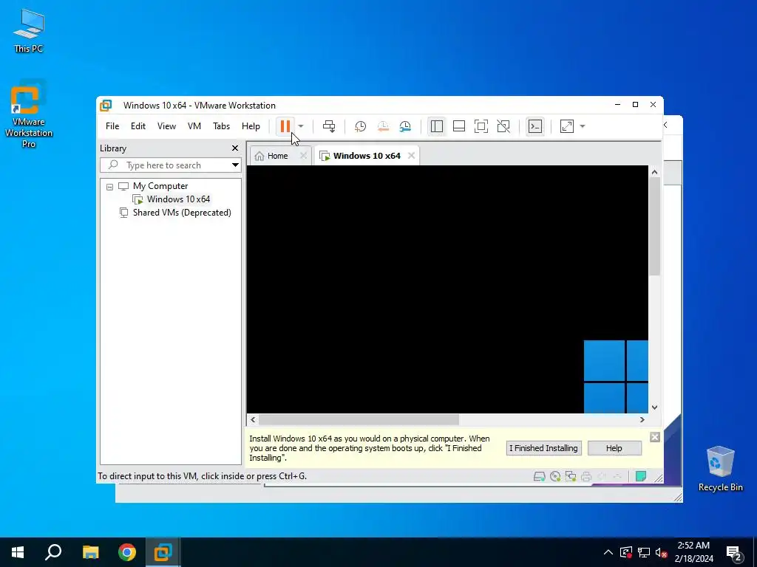The width and height of the screenshot is (757, 567).
Task: Select the Recycle Bin desktop icon
Action: pos(720,469)
